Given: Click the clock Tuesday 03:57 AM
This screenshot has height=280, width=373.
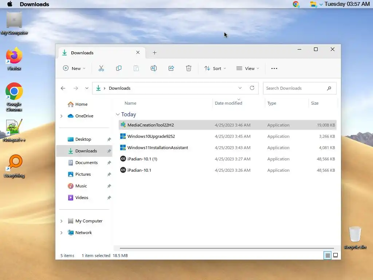Looking at the screenshot, I should point(347,4).
